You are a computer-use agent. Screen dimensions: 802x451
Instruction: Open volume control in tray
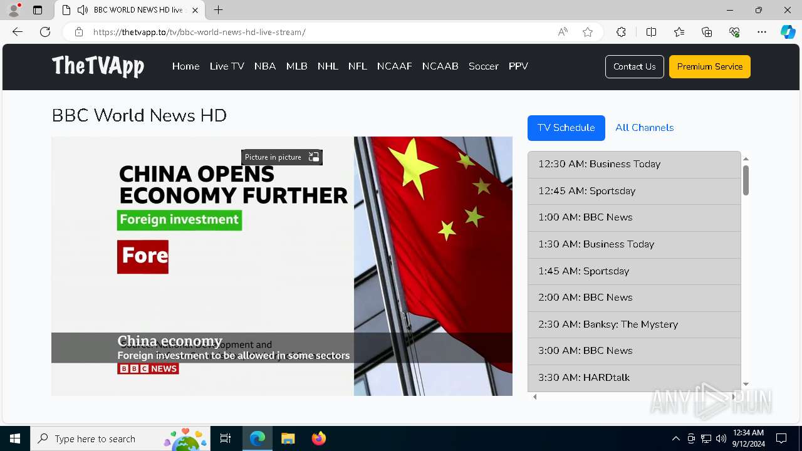point(721,438)
